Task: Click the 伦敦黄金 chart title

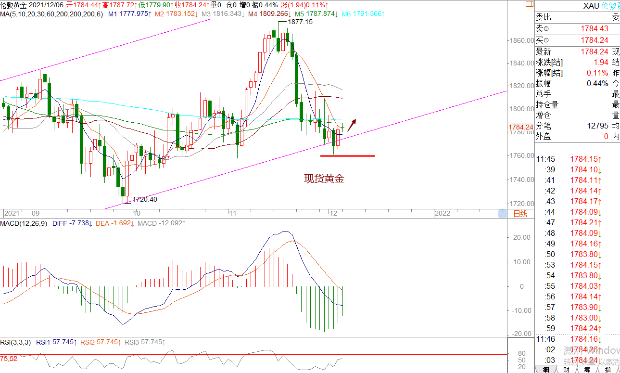Action: [13, 5]
